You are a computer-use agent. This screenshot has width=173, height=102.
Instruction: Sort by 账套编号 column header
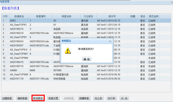(41, 16)
